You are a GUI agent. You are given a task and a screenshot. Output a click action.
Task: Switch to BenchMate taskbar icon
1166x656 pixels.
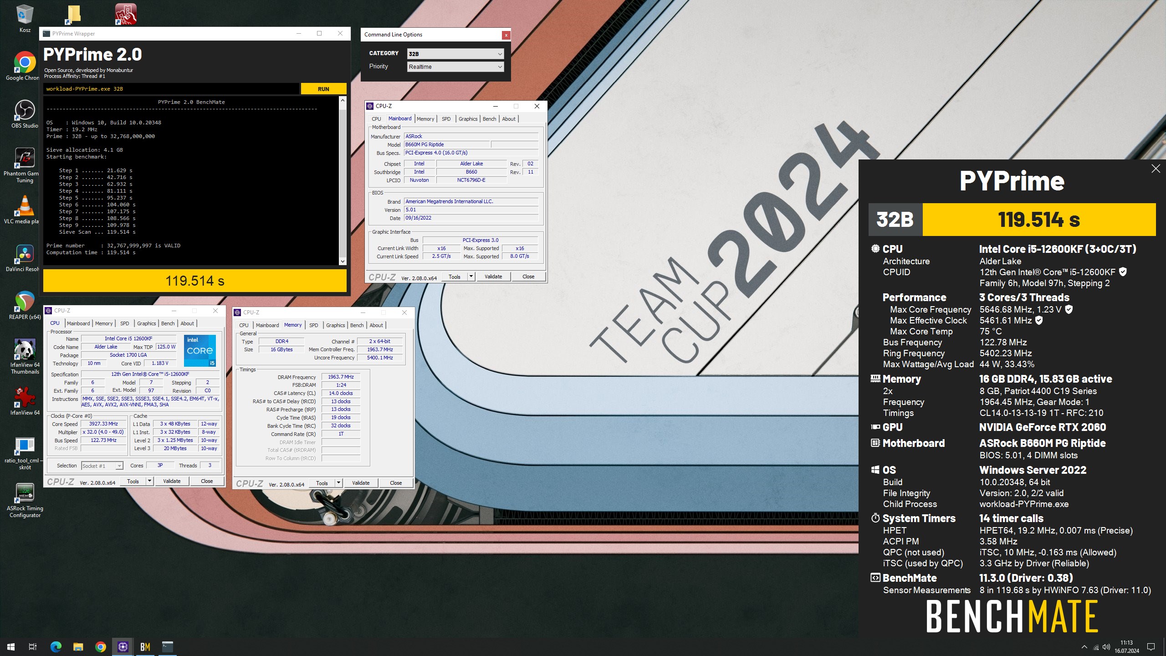click(x=145, y=646)
